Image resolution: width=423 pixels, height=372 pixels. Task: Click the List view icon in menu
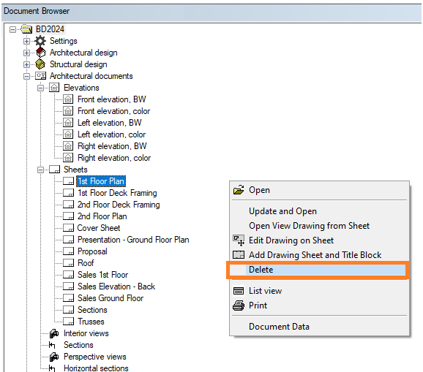tap(239, 291)
